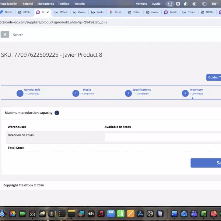Screen dimensions: 221x221
Task: Open Notes from the Dock
Action: (71, 214)
